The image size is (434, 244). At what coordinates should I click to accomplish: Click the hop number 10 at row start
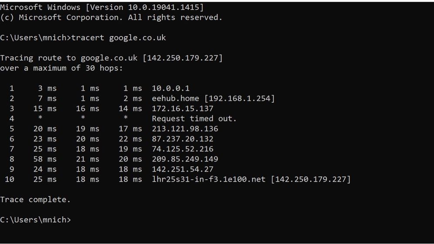point(10,179)
